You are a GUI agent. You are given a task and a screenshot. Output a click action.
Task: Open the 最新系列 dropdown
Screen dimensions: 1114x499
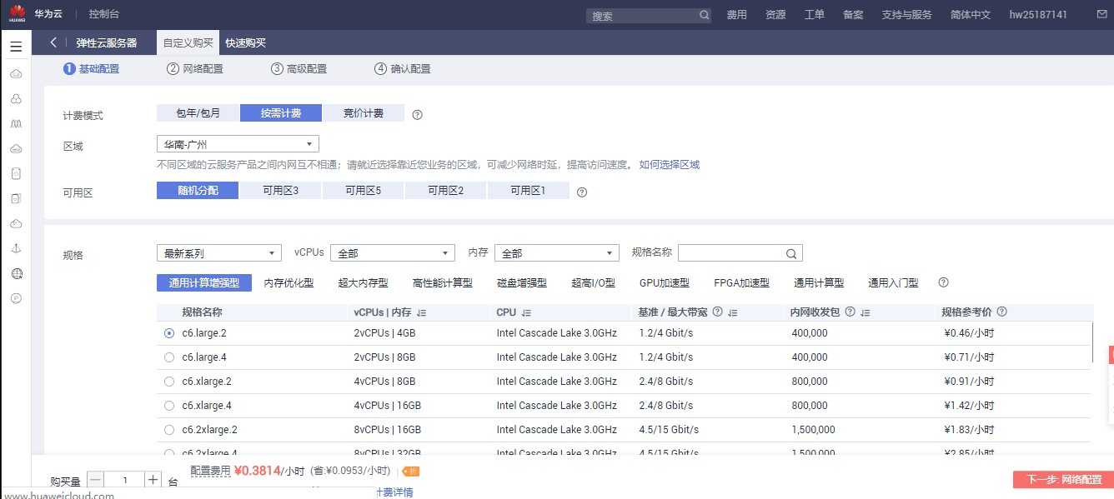point(219,253)
